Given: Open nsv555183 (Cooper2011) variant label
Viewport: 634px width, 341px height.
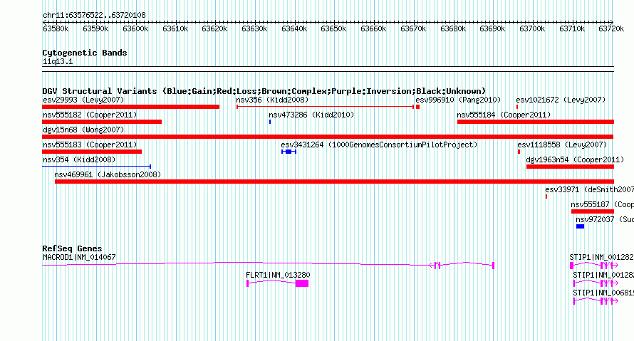Looking at the screenshot, I should click(90, 145).
